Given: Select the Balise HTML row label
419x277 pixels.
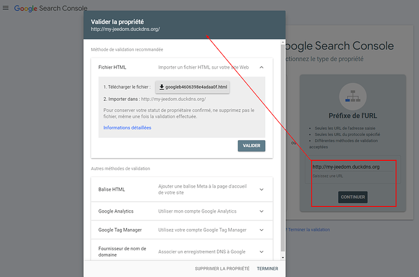Looking at the screenshot, I should click(x=112, y=190).
